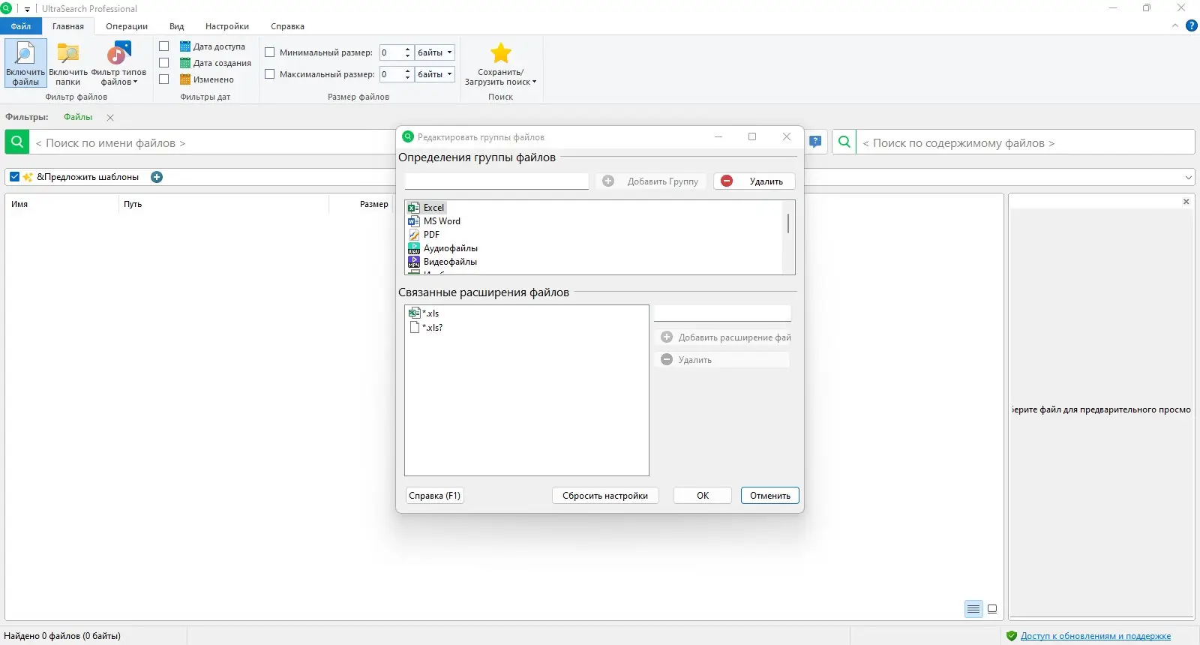Sort results by Имя column
Image resolution: width=1200 pixels, height=645 pixels.
(x=19, y=204)
